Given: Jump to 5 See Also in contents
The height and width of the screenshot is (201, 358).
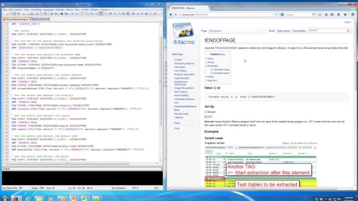Looking at the screenshot, I should point(211,80).
